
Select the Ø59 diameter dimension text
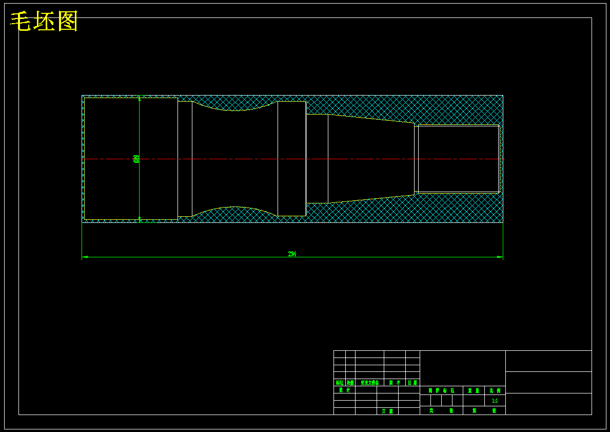click(136, 159)
